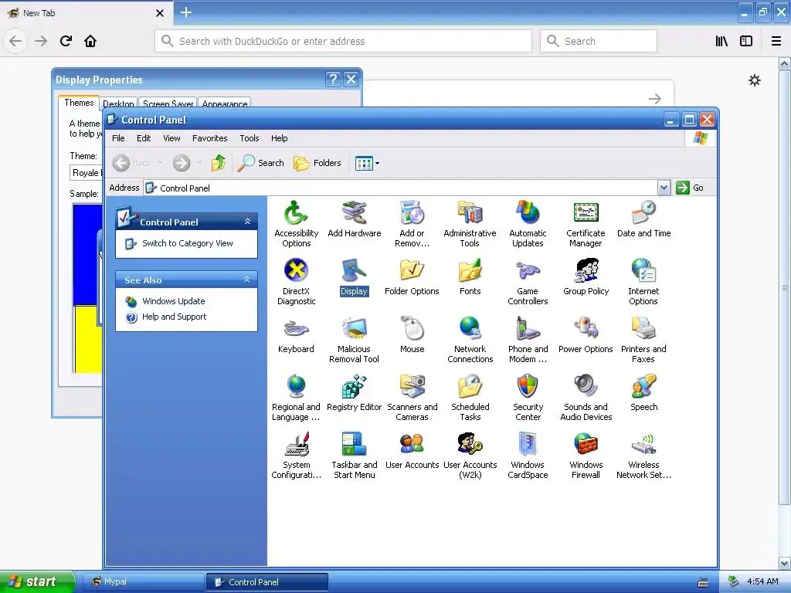Open Help and Support link
This screenshot has width=791, height=593.
coord(174,317)
